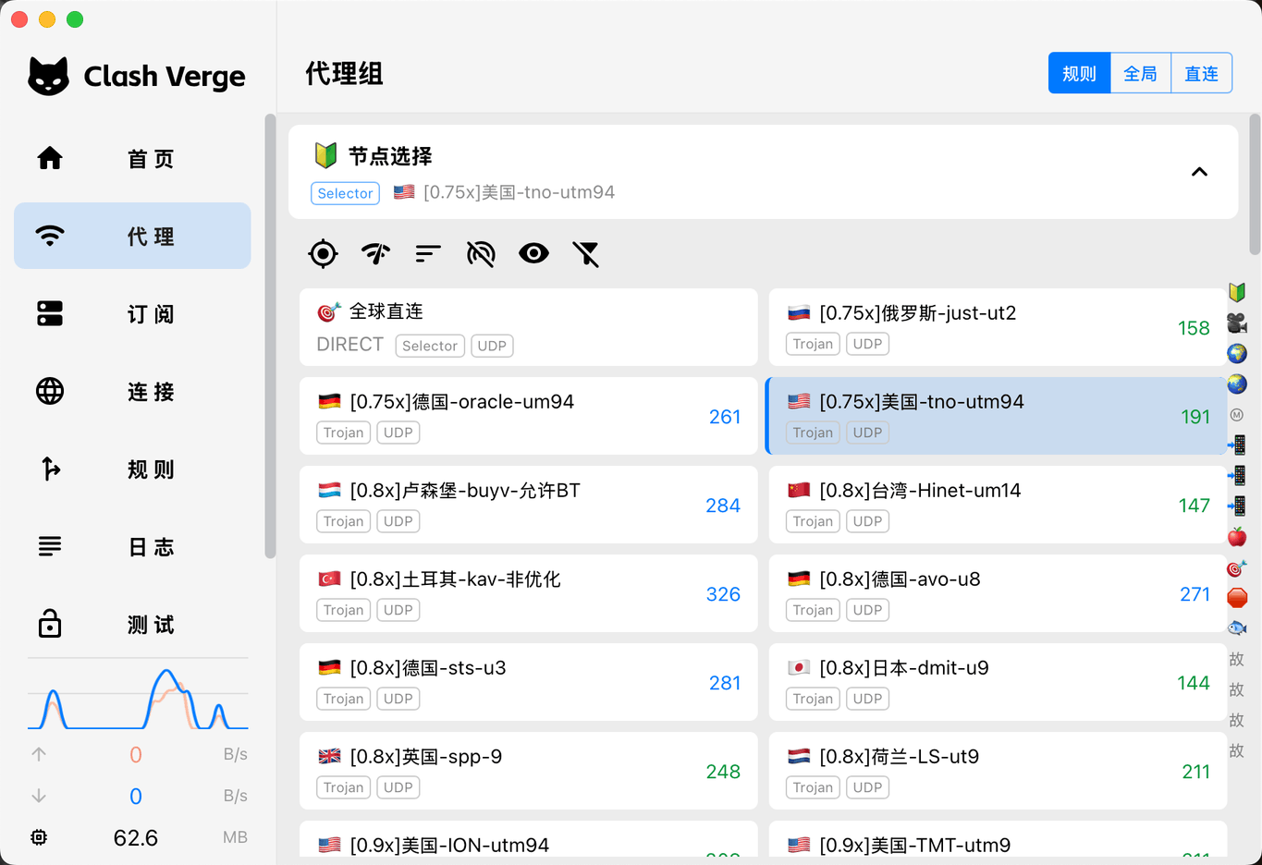Toggle the crossed-out filter icon

click(586, 253)
